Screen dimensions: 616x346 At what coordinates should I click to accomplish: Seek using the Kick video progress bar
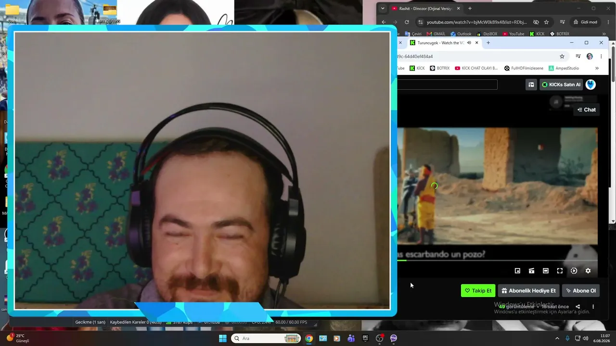click(498, 260)
